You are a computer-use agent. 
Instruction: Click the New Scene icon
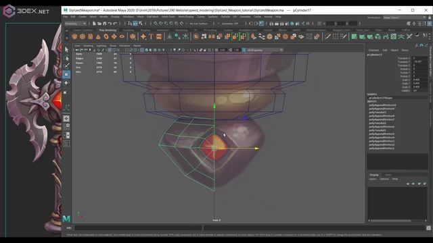(x=94, y=24)
